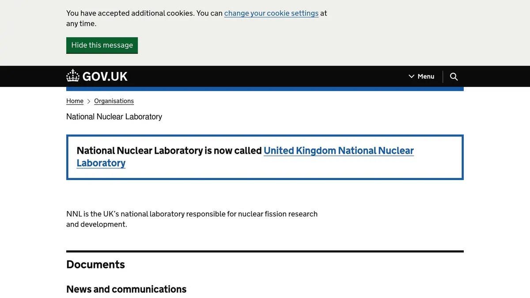The image size is (530, 298).
Task: Hide this message button
Action: coord(102,45)
